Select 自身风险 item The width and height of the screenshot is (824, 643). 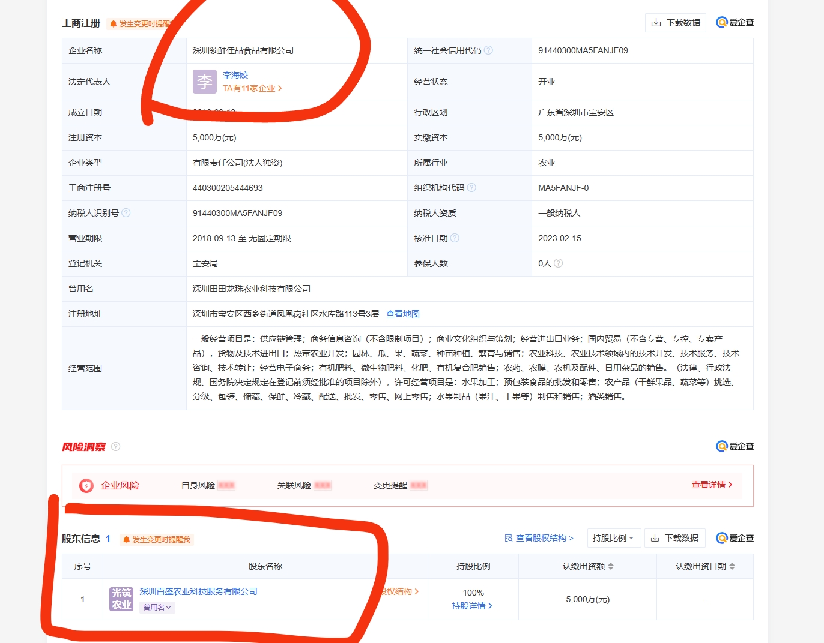click(x=208, y=485)
